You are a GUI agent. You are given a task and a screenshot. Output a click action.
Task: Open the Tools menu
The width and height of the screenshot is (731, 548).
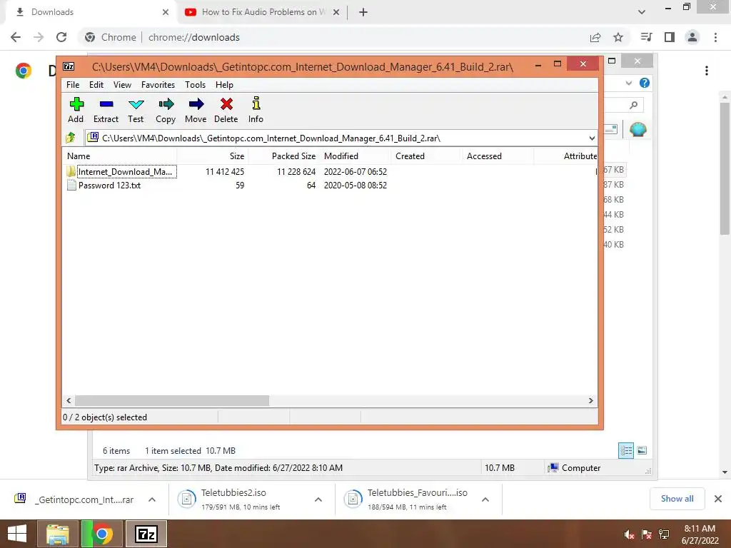pyautogui.click(x=195, y=85)
